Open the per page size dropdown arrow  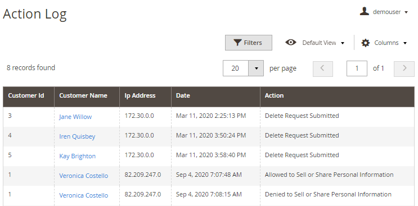(x=256, y=68)
